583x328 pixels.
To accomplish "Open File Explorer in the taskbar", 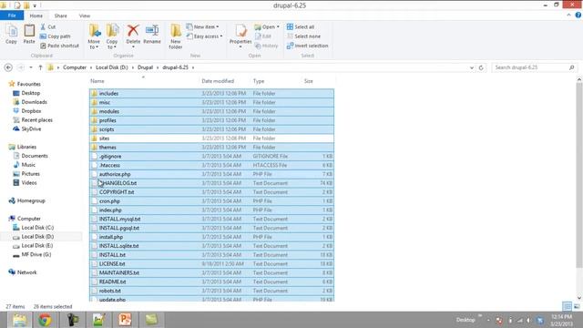I will click(x=19, y=320).
